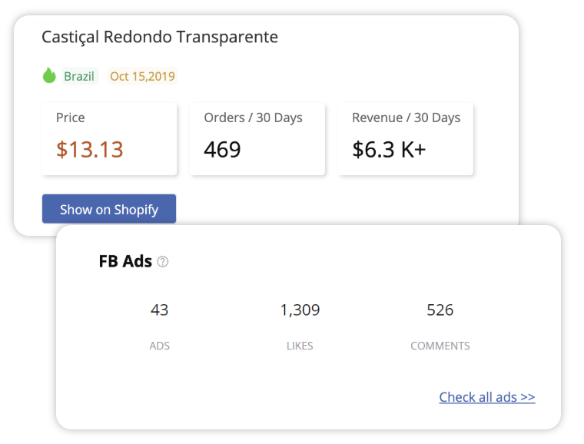The height and width of the screenshot is (444, 584).
Task: Click the LIKES label
Action: pos(300,346)
